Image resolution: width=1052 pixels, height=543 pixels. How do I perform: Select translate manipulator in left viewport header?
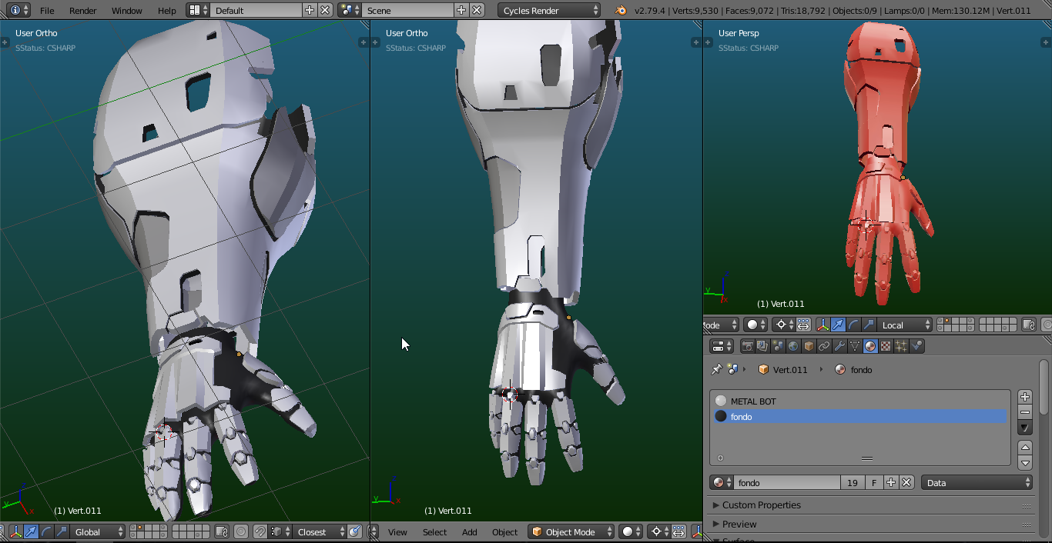(31, 531)
